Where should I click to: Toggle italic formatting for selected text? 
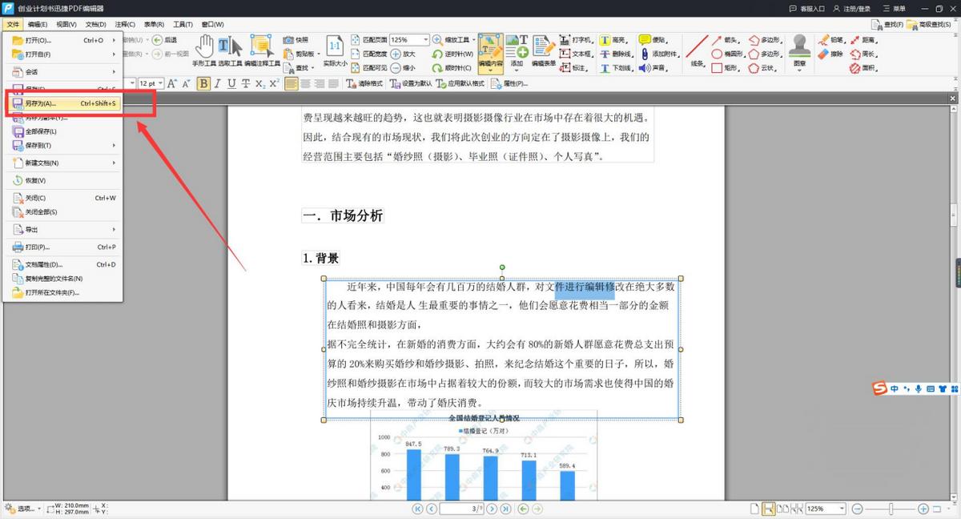(218, 82)
